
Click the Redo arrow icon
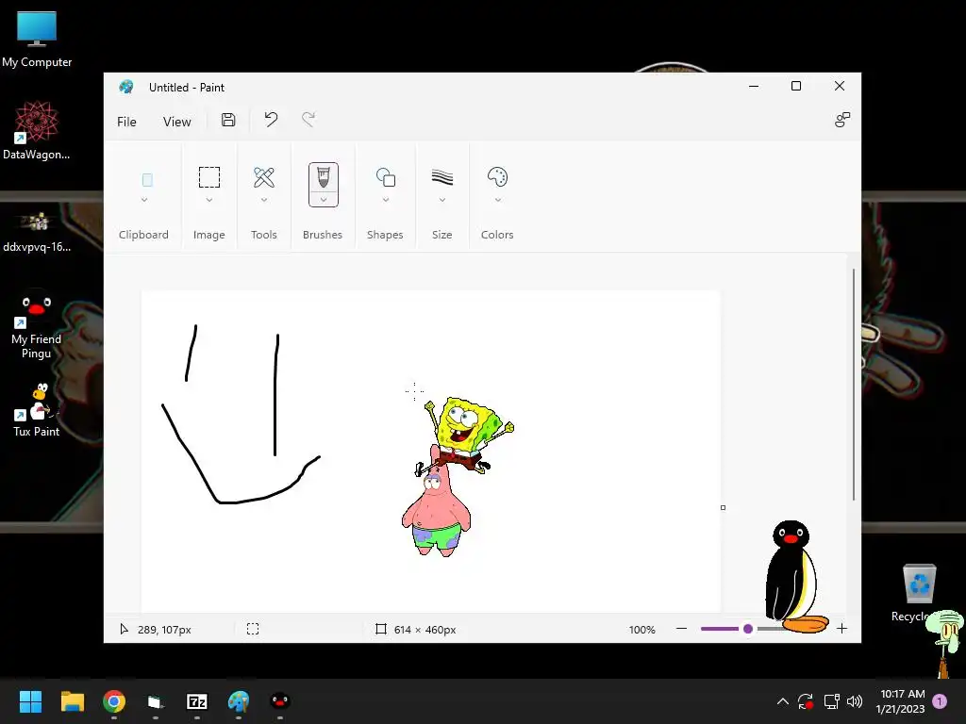pos(308,120)
